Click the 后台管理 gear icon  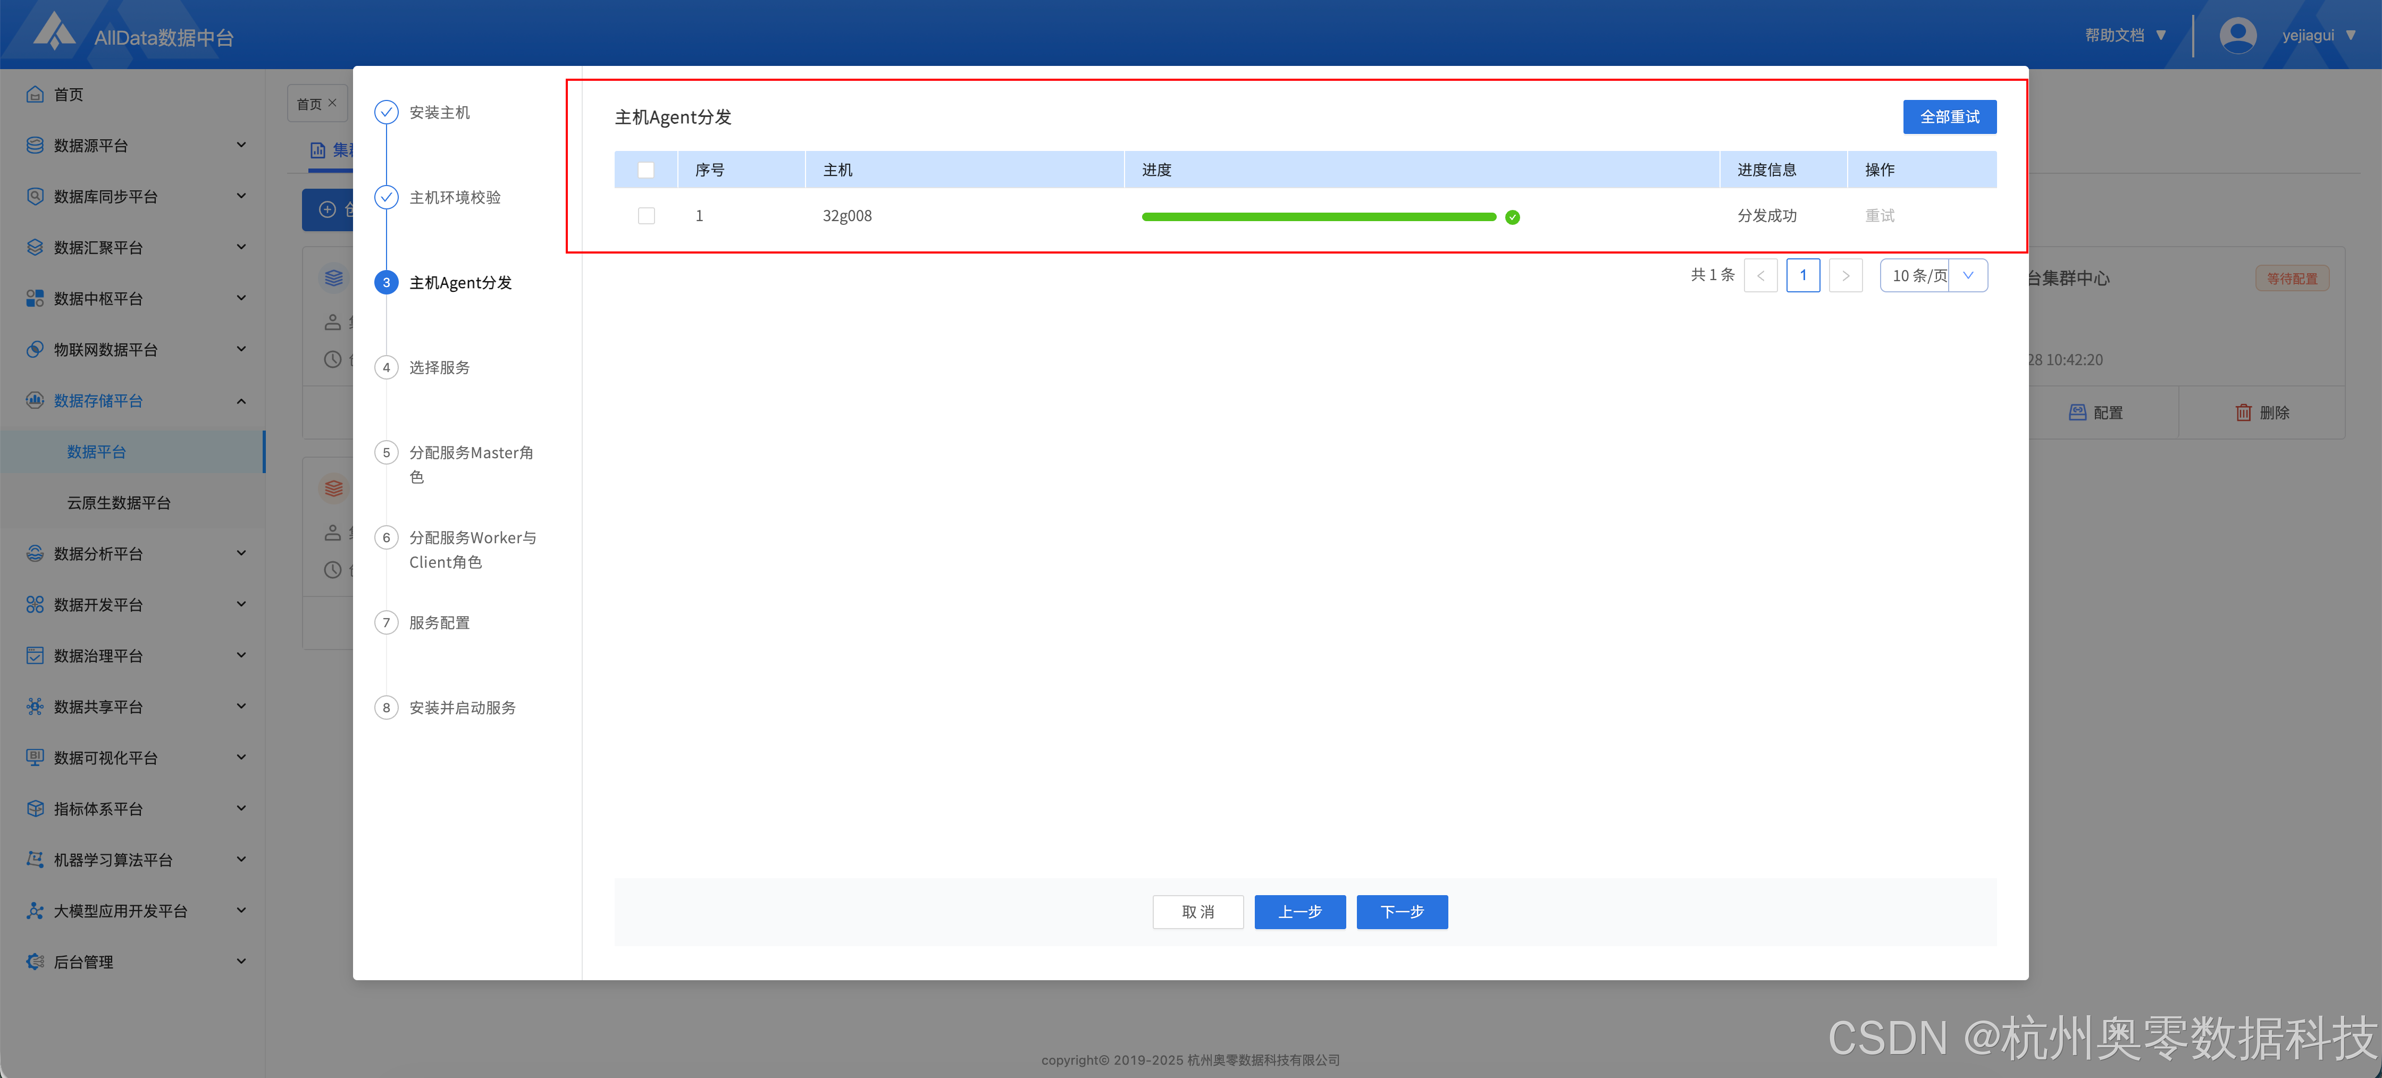pos(35,962)
